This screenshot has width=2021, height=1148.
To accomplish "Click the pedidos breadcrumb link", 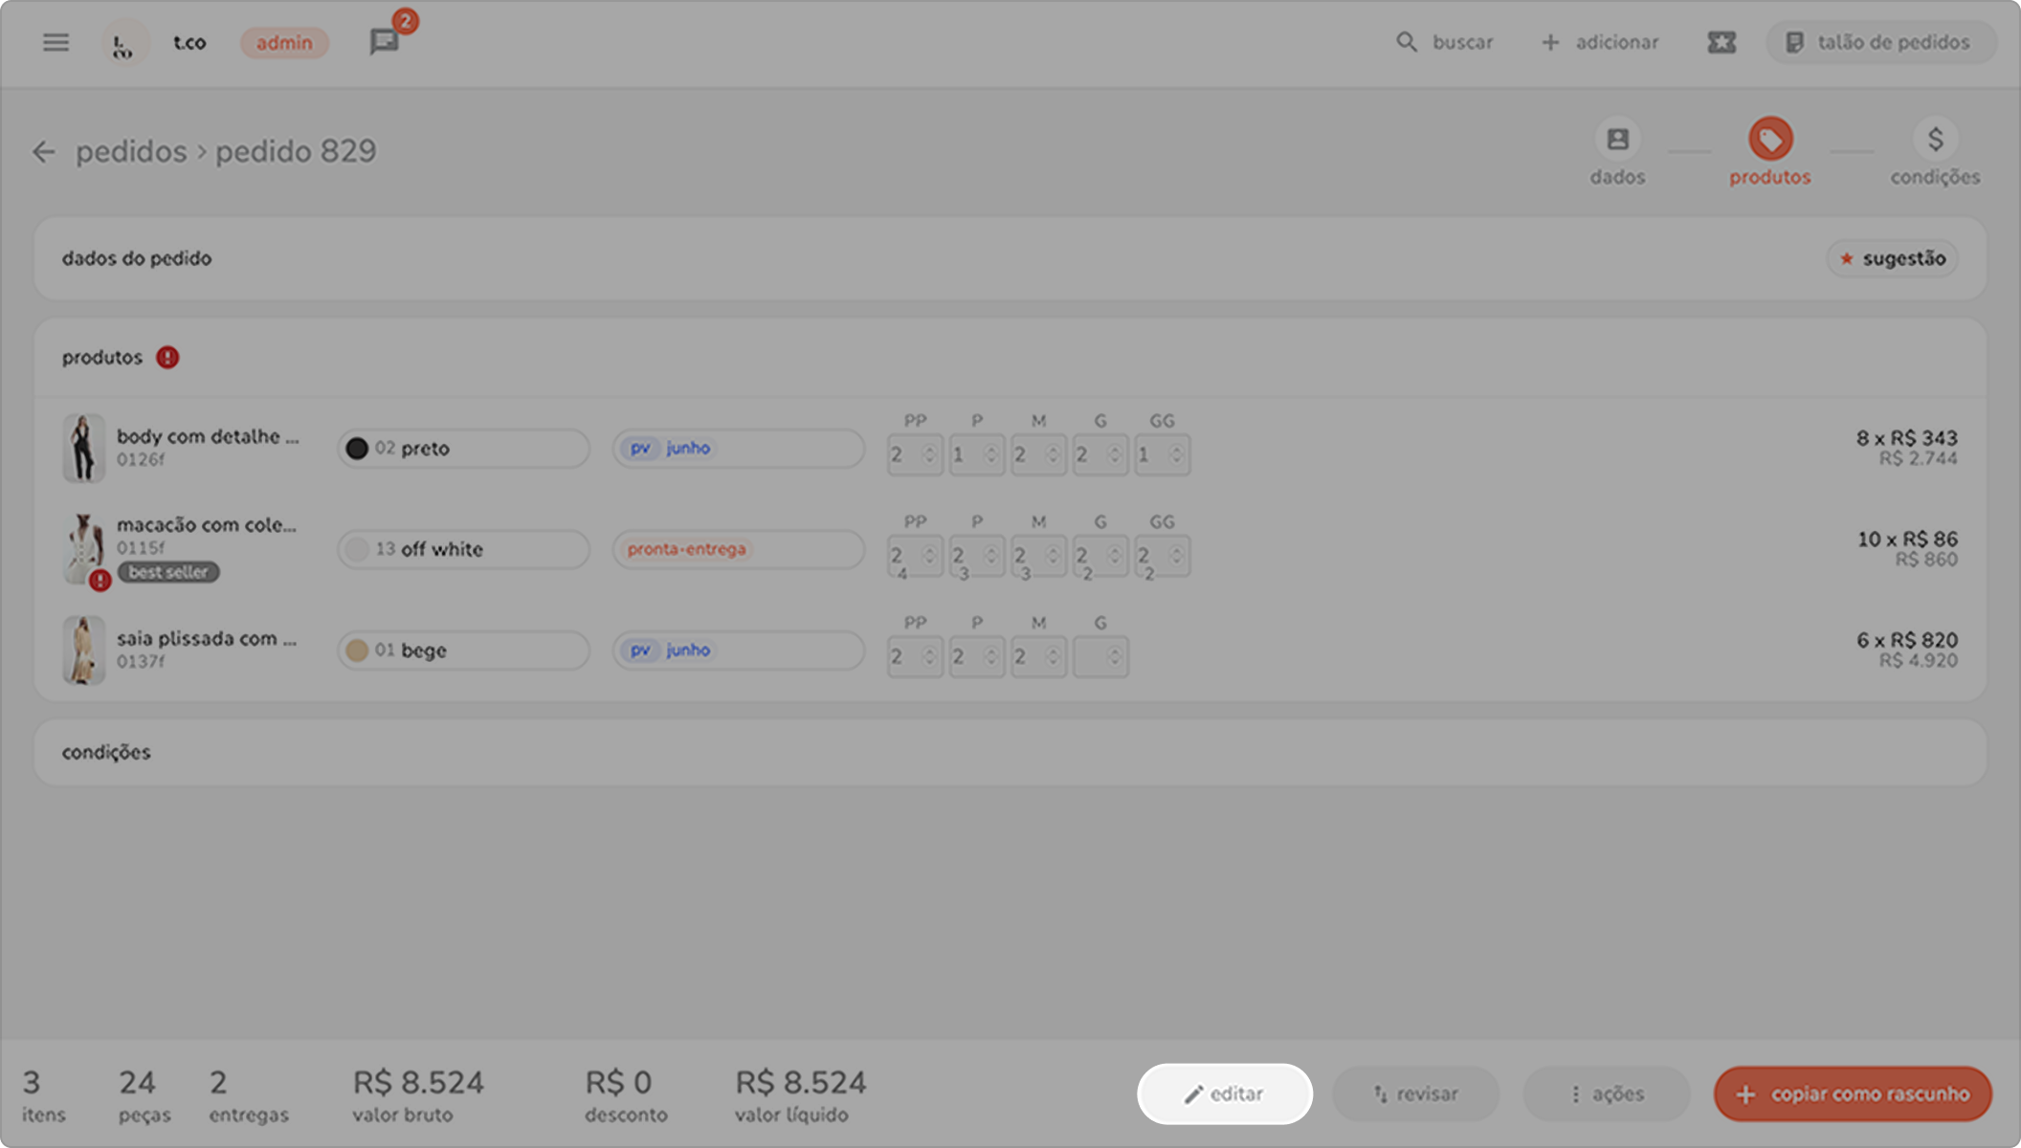I will coord(131,152).
